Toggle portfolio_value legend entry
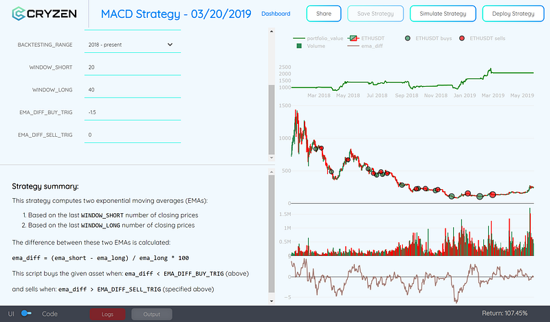Image resolution: width=550 pixels, height=322 pixels. [x=318, y=39]
